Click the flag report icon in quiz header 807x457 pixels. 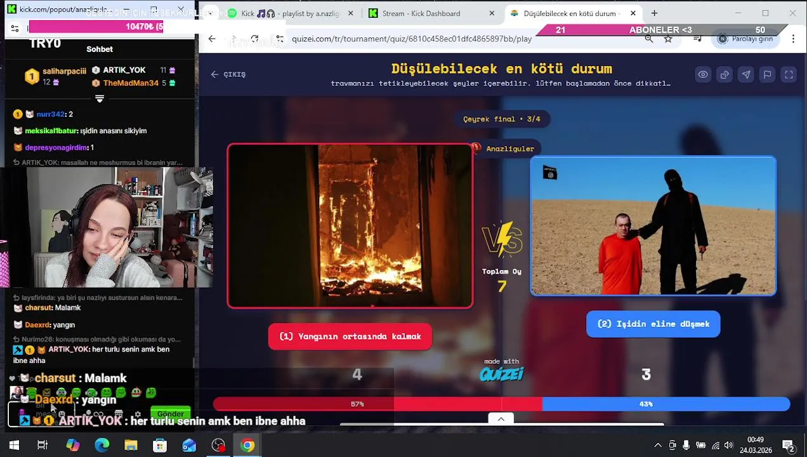pyautogui.click(x=767, y=74)
